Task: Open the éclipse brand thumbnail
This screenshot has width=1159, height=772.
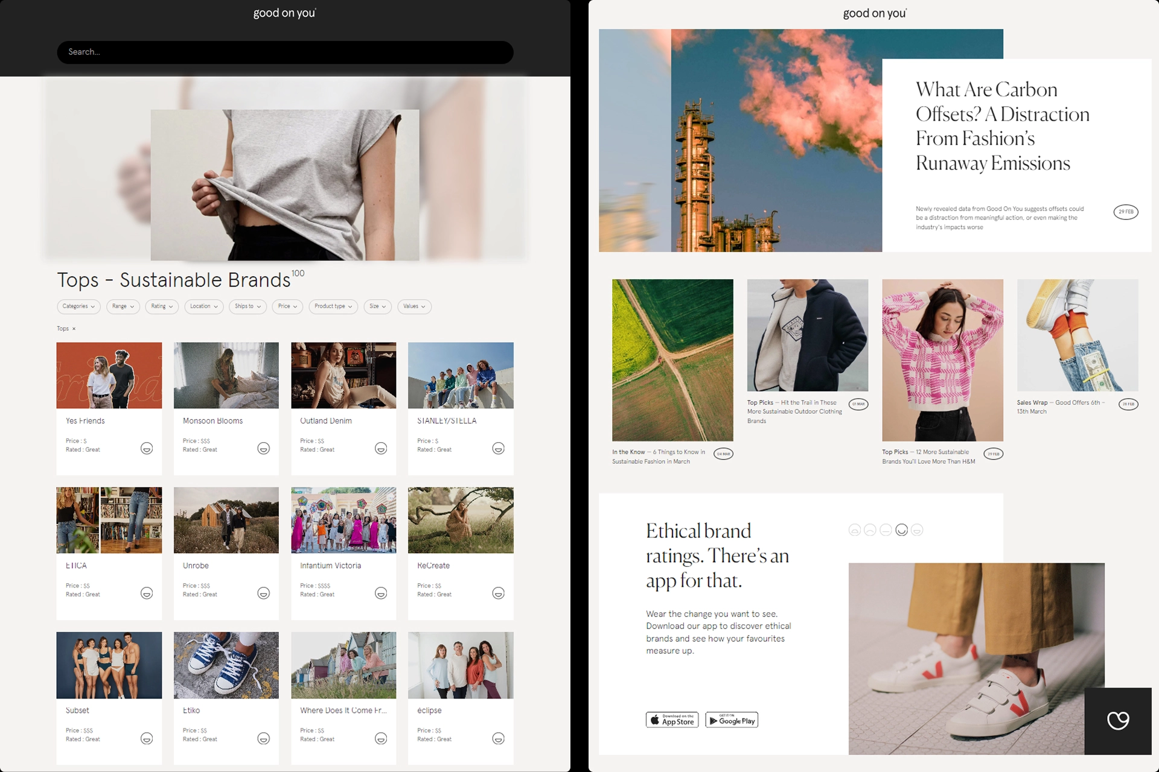Action: [x=461, y=665]
